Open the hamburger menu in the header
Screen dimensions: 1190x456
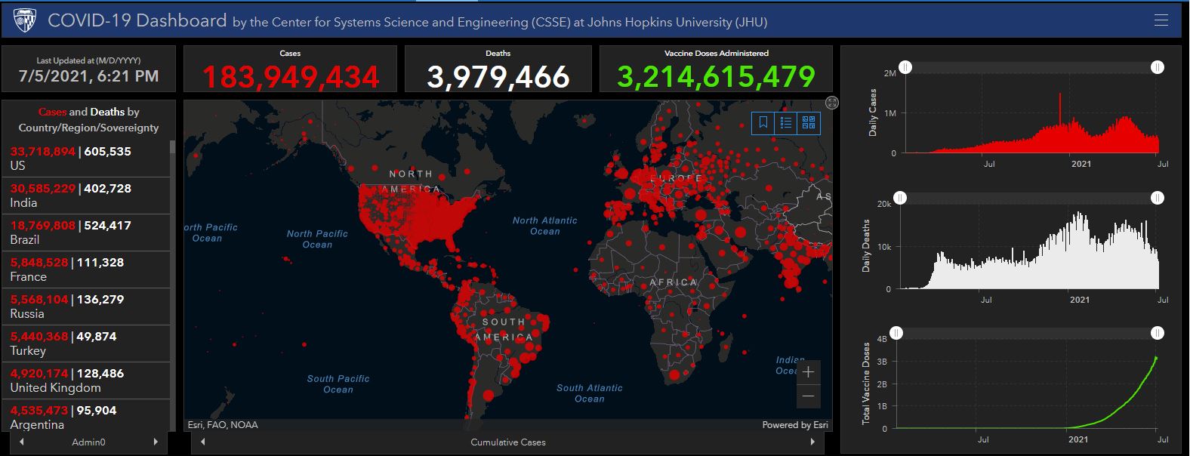click(1161, 20)
